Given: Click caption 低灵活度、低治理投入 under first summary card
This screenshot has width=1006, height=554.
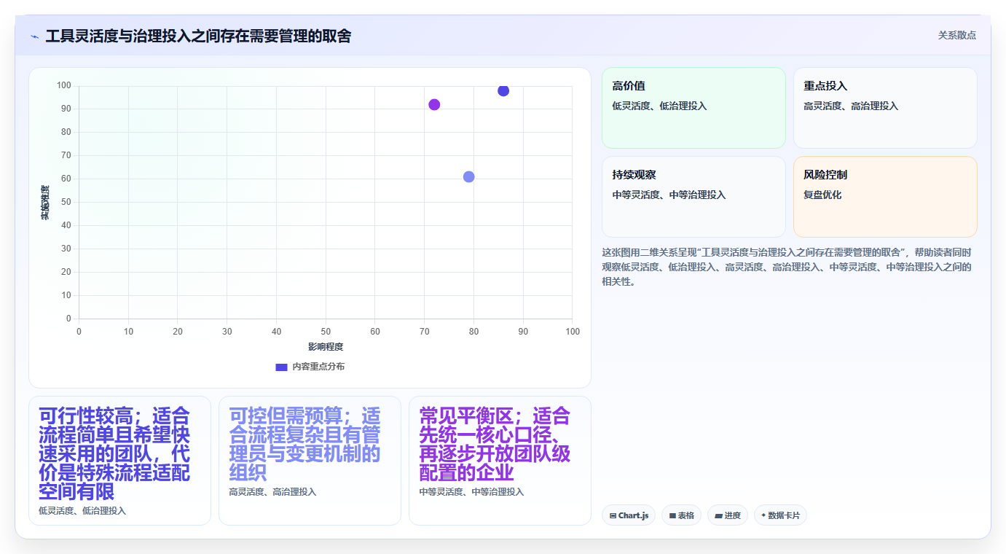Looking at the screenshot, I should (82, 511).
